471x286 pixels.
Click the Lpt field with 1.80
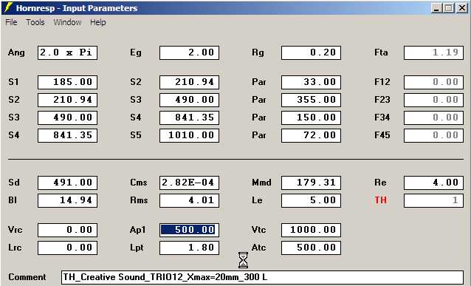(x=189, y=248)
